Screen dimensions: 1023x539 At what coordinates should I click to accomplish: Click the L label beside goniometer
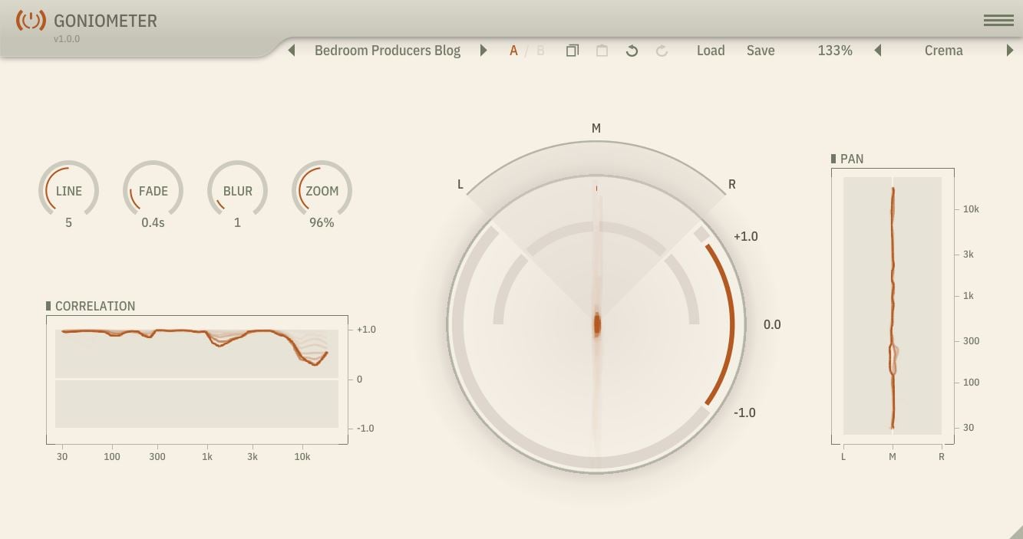pos(460,184)
